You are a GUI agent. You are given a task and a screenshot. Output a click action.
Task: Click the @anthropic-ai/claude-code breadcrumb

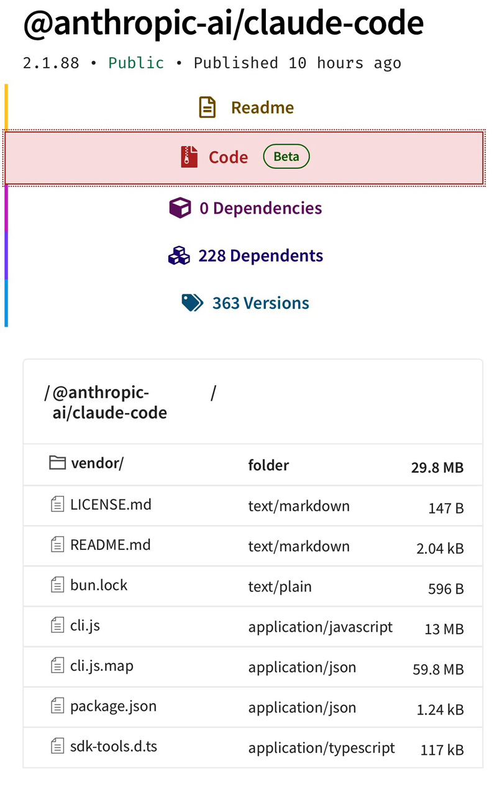(x=109, y=401)
